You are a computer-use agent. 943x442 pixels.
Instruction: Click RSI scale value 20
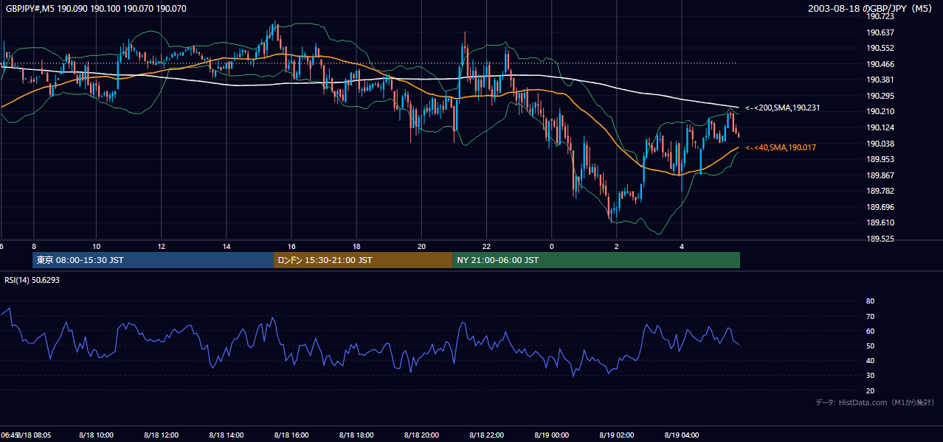click(x=870, y=390)
